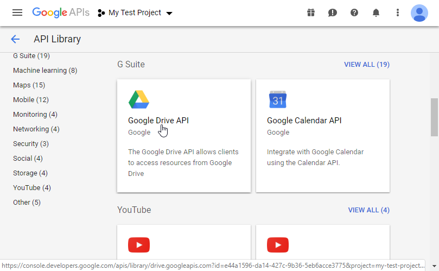This screenshot has height=271, width=439.
Task: Click the vertical page scrollbar thumb
Action: [434, 117]
